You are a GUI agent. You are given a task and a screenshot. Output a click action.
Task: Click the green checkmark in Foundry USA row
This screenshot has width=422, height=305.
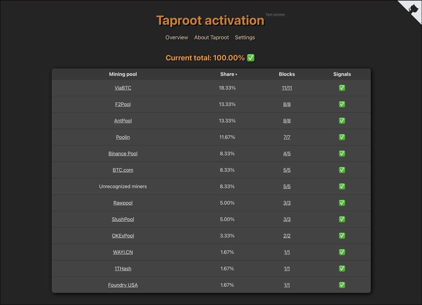pyautogui.click(x=342, y=285)
